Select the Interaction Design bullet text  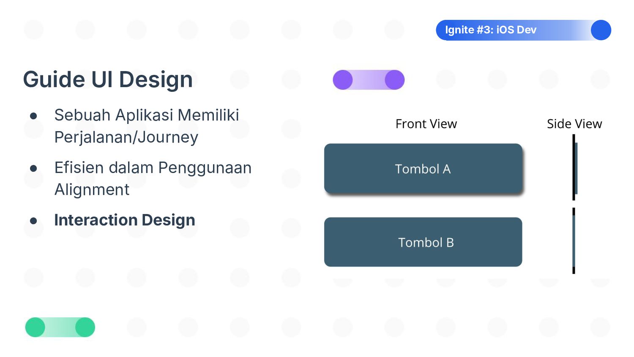(x=125, y=220)
